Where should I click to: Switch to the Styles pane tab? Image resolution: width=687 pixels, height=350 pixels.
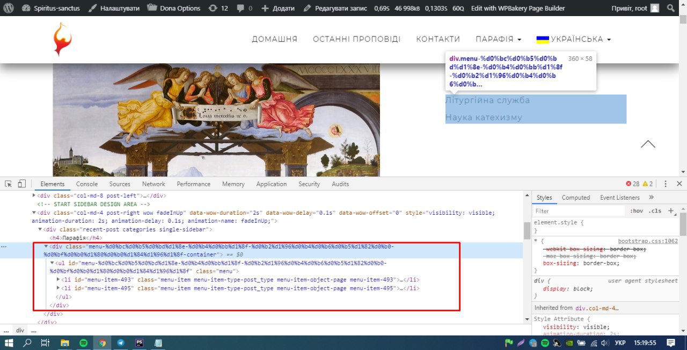544,198
